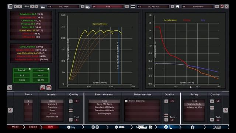Save the design with the floppy disk icon
The height and width of the screenshot is (133, 236).
[222, 7]
